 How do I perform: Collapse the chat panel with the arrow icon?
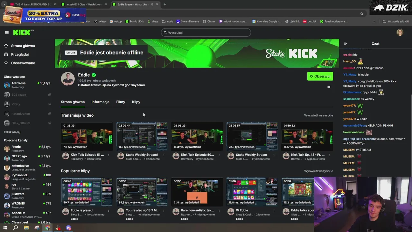(x=345, y=43)
